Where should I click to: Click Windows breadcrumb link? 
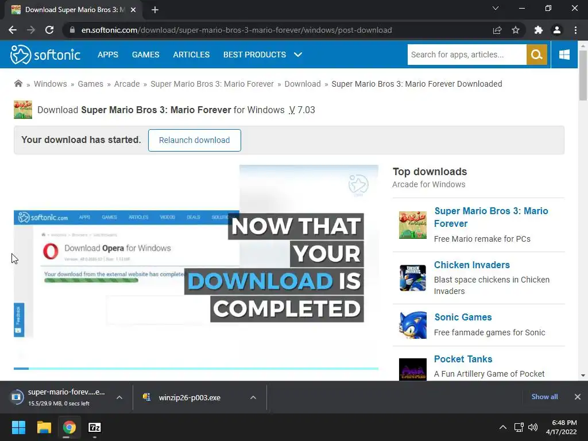click(x=51, y=84)
